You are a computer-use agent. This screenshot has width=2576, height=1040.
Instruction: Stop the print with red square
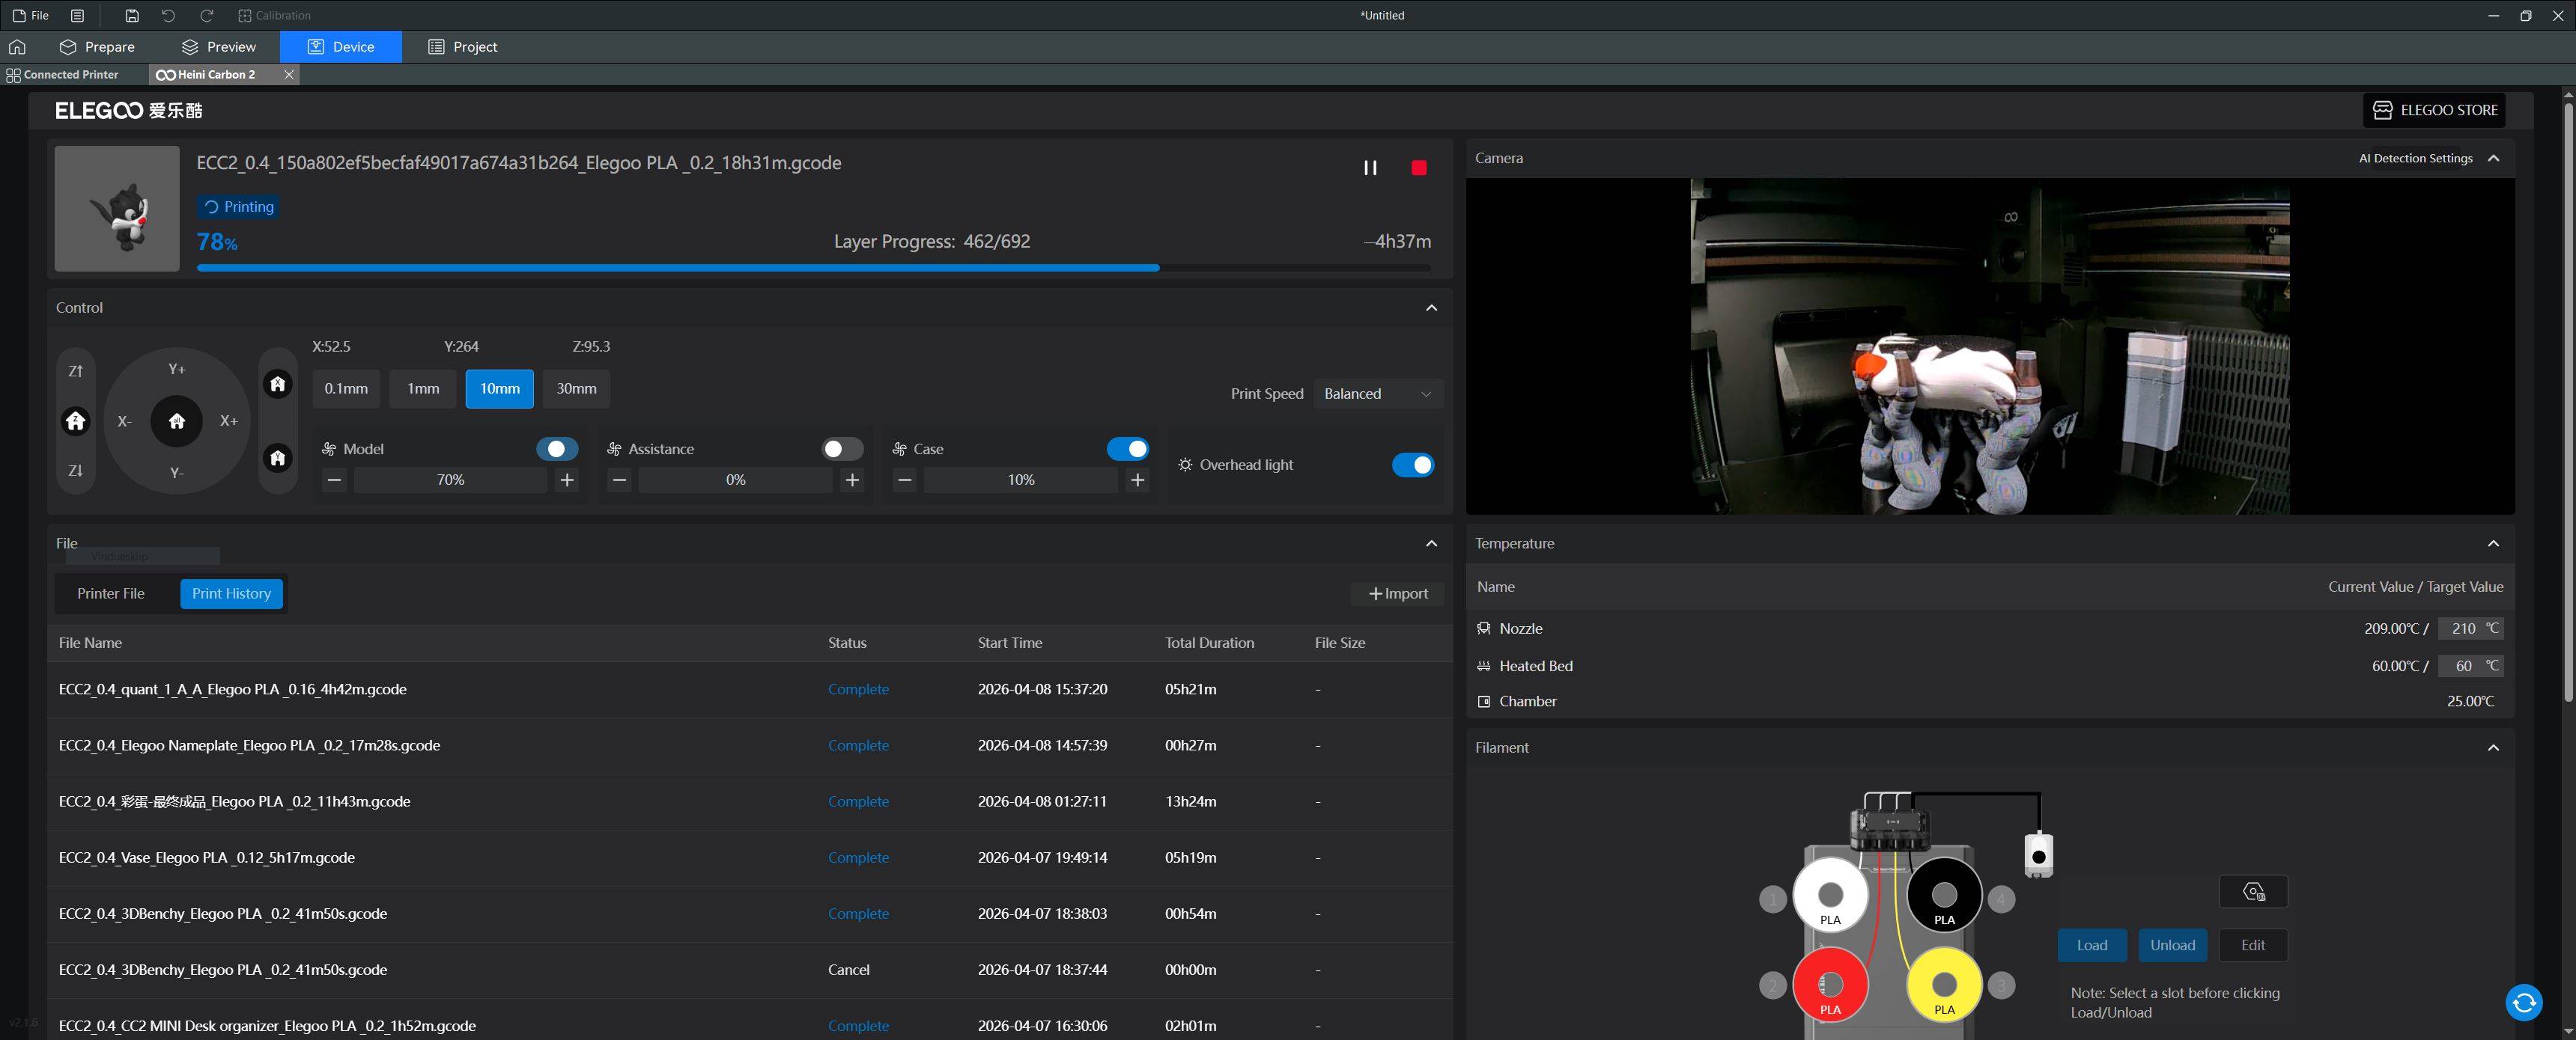[x=1418, y=168]
